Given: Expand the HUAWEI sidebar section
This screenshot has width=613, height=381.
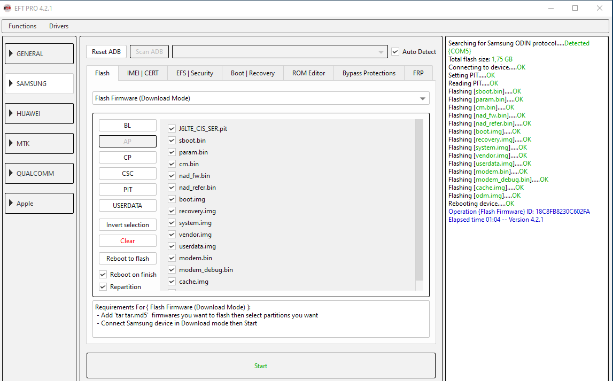Looking at the screenshot, I should point(39,114).
